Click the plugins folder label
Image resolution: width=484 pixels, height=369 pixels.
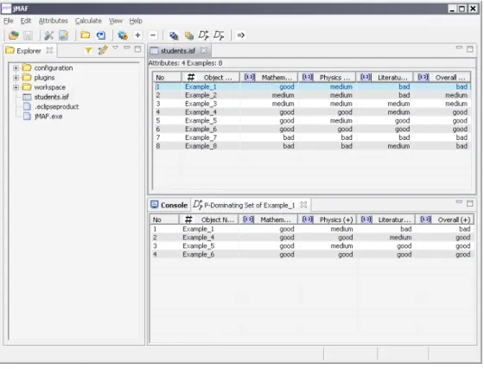tap(44, 78)
